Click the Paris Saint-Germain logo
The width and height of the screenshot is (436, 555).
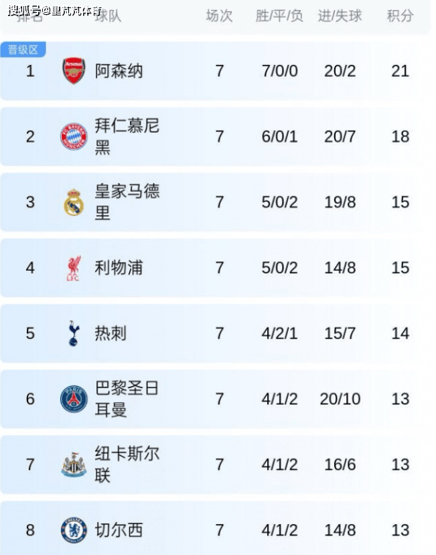coord(74,399)
